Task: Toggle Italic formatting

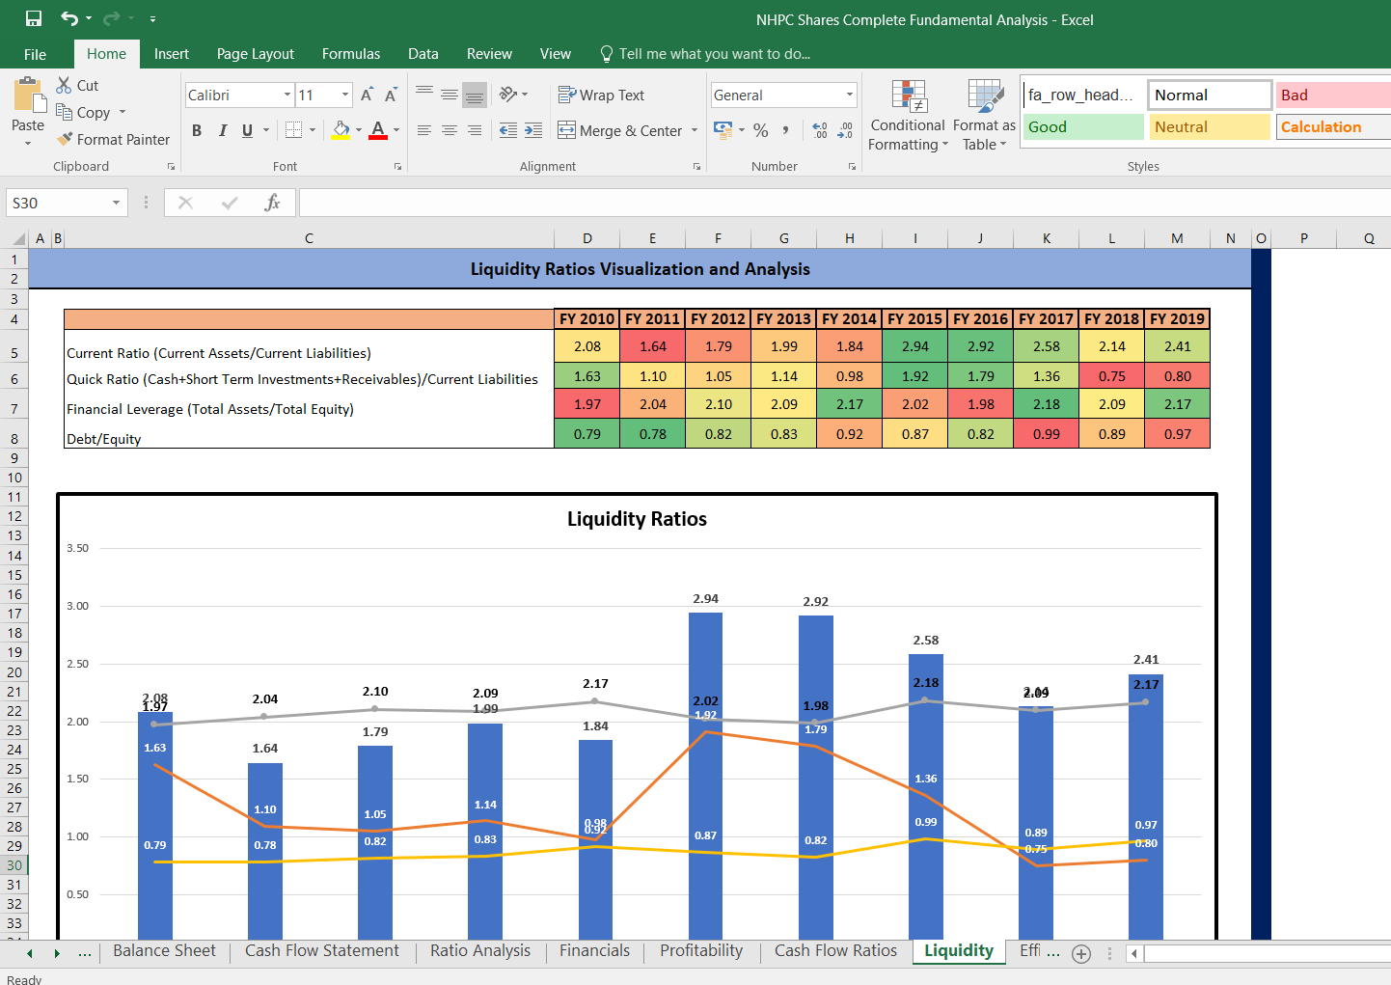Action: (223, 130)
